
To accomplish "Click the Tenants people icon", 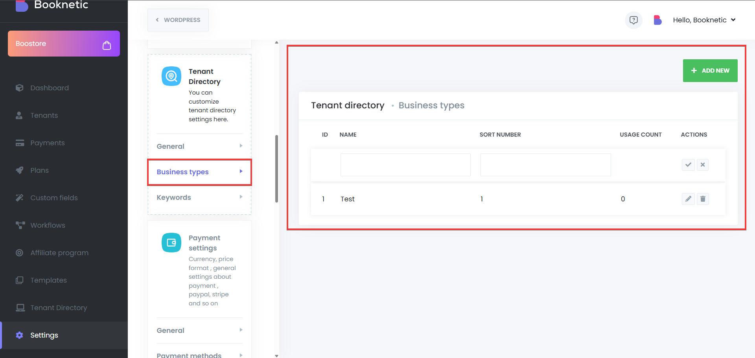I will (x=19, y=115).
